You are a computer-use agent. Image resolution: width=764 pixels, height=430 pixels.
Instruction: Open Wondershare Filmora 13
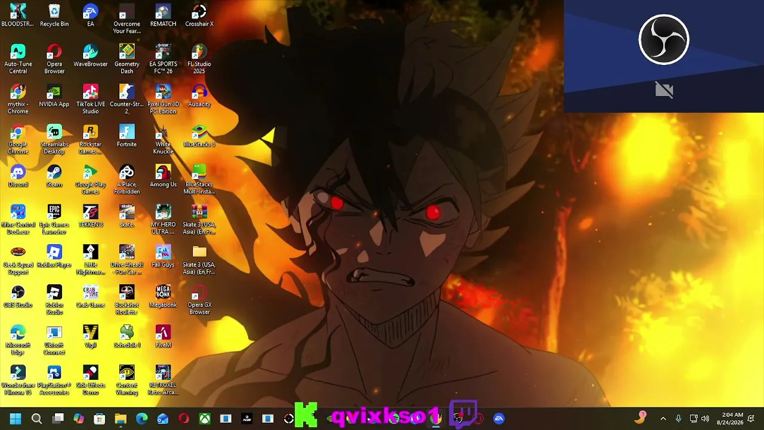(x=18, y=379)
